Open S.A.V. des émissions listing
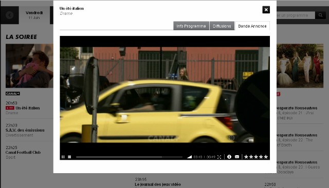This screenshot has width=329, height=188. (25, 130)
